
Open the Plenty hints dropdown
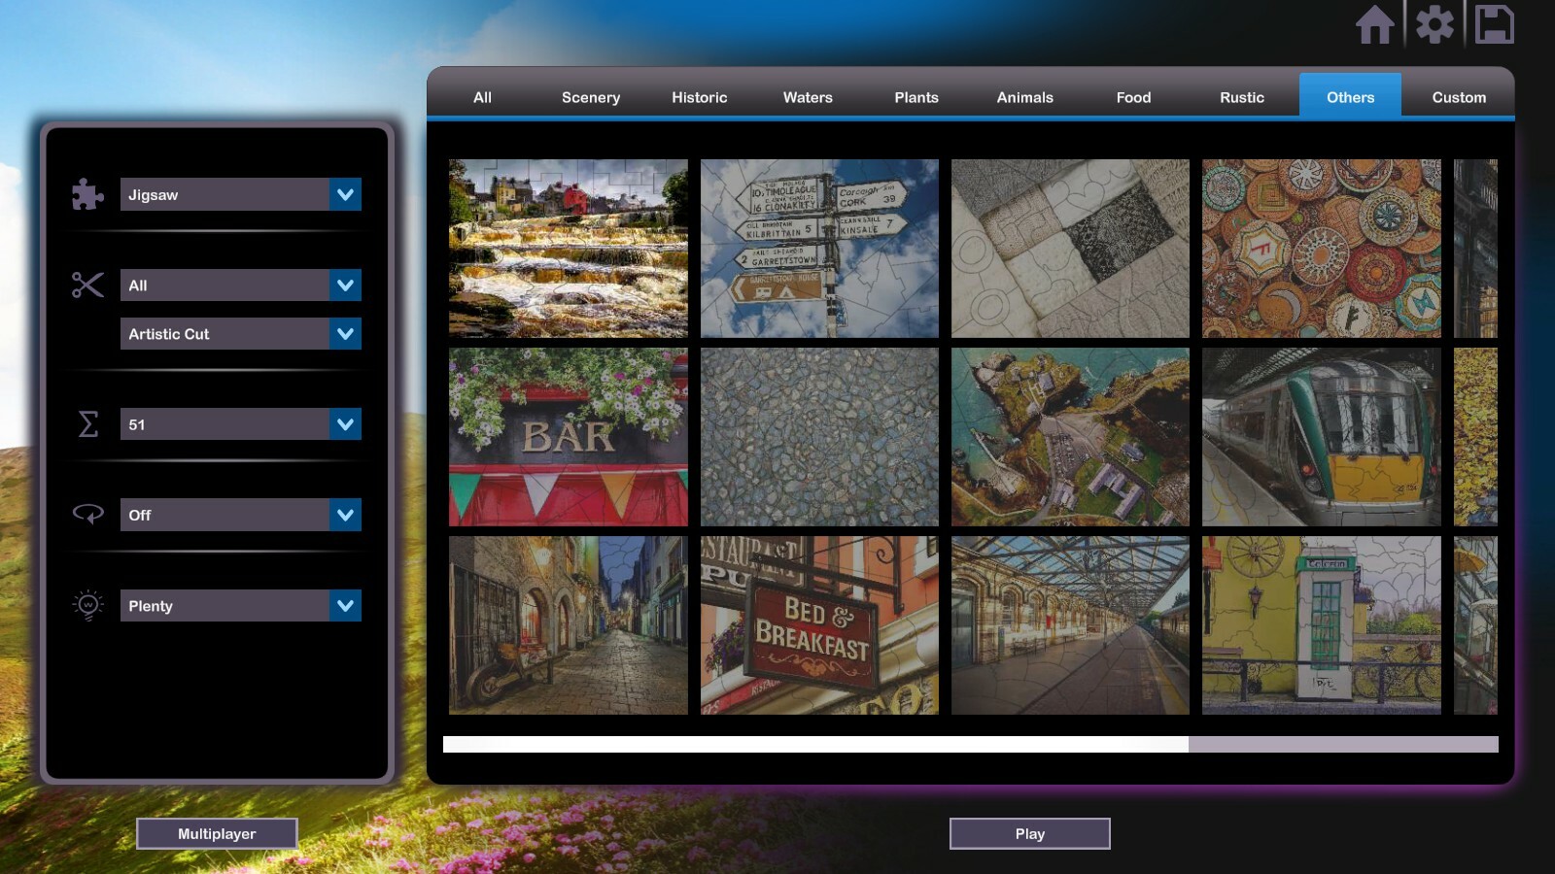click(x=240, y=605)
